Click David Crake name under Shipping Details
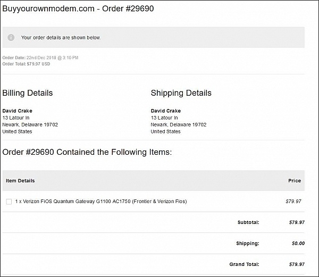 click(x=166, y=111)
